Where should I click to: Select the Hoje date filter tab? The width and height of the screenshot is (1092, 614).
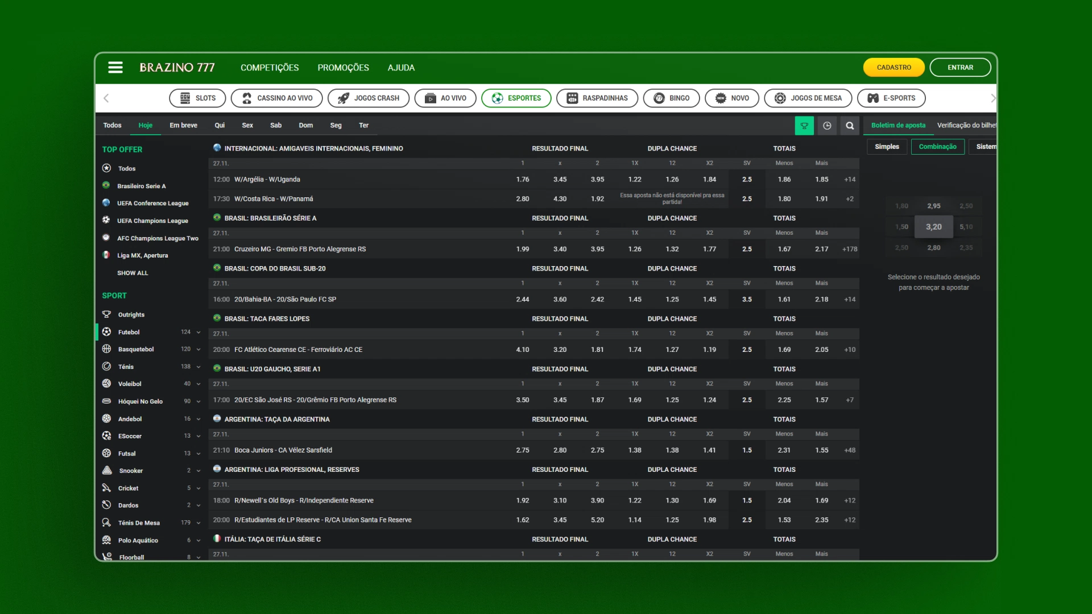tap(145, 125)
